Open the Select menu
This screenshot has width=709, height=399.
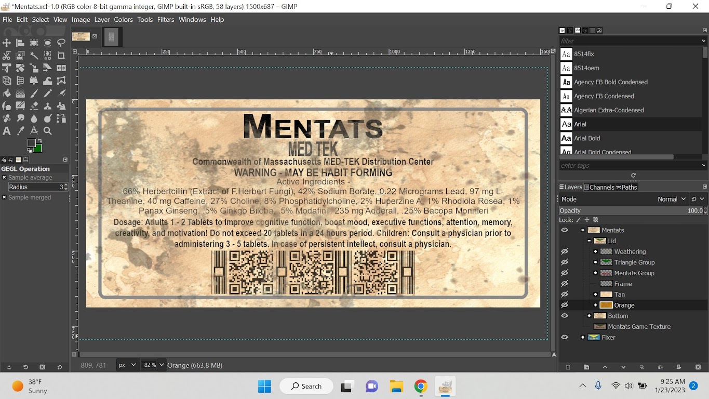(x=41, y=19)
